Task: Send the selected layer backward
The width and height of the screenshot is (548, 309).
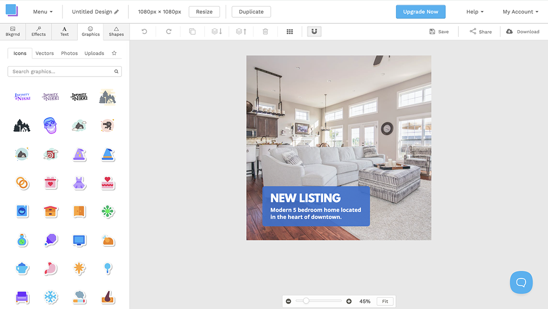Action: coord(216,31)
